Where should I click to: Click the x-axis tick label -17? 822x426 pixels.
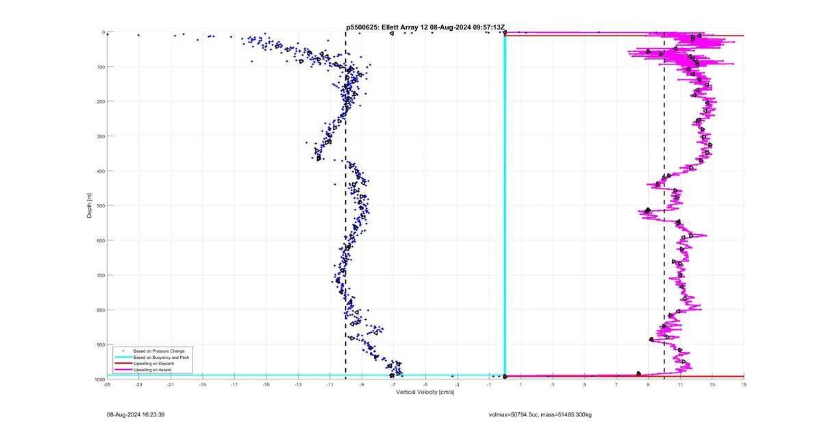(x=234, y=385)
